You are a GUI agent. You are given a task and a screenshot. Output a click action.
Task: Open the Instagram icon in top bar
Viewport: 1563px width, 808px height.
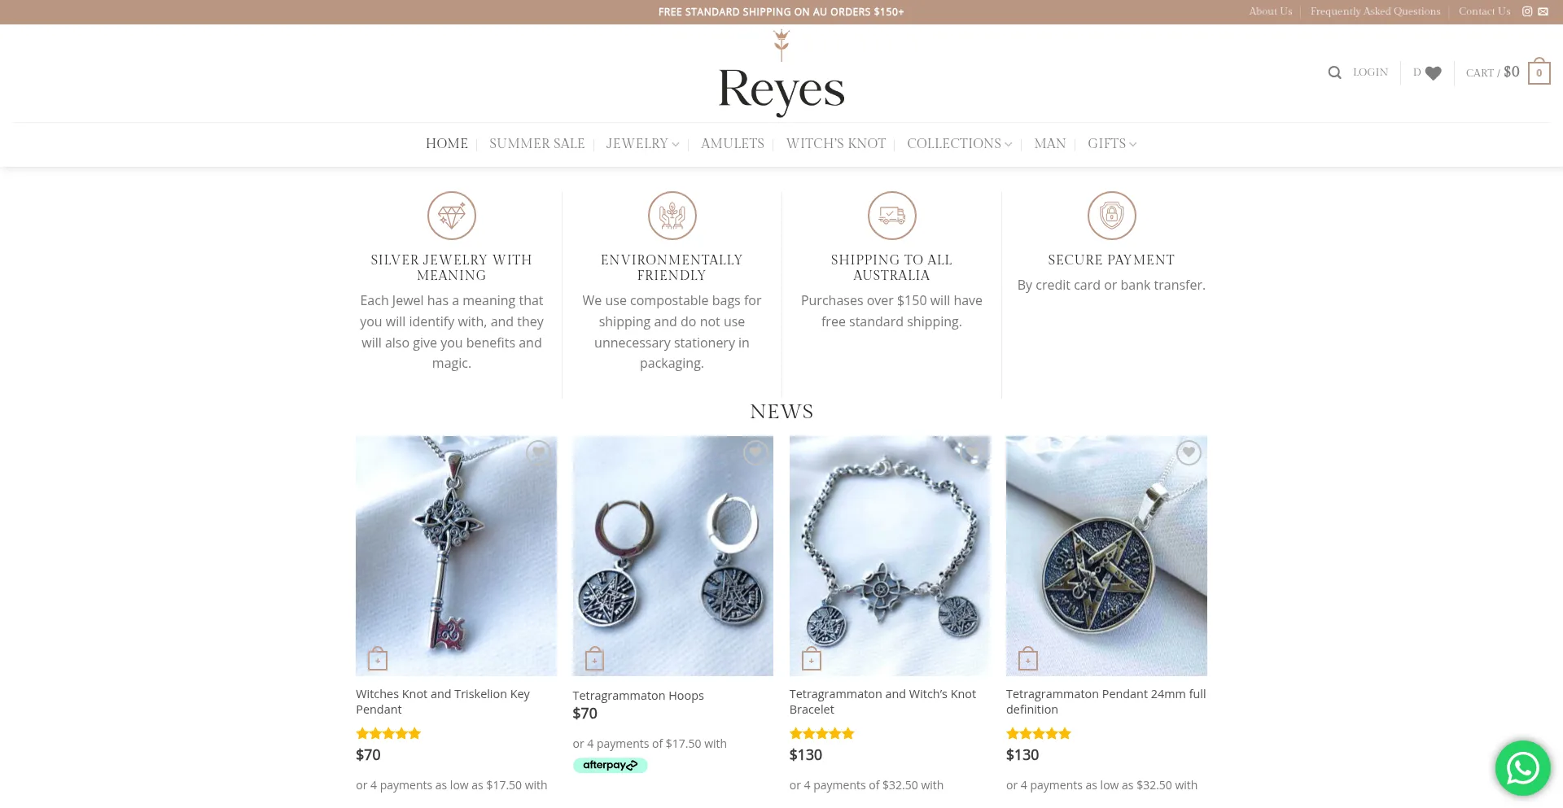(1527, 11)
